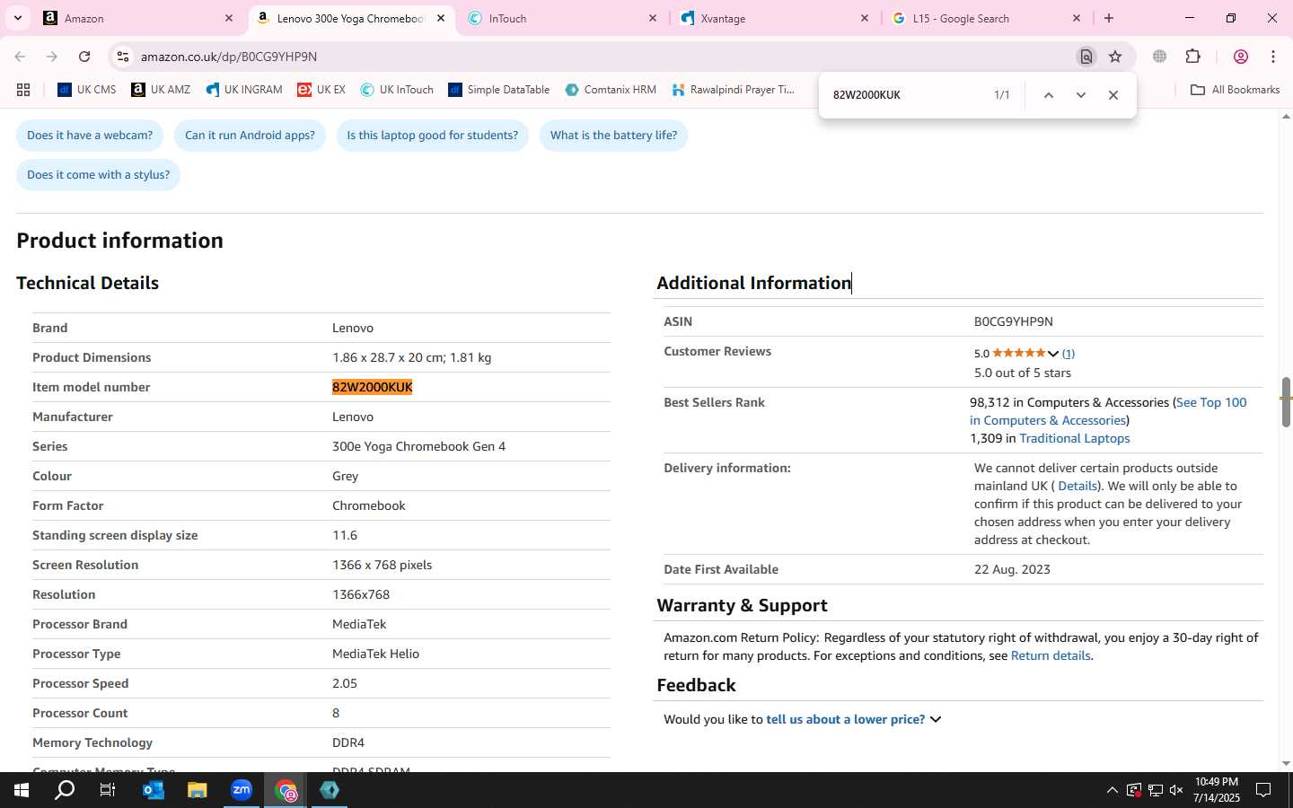Click the forward navigation arrow
This screenshot has width=1293, height=808.
tap(52, 57)
